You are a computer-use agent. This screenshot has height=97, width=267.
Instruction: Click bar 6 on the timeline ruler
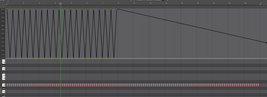(x=87, y=3)
